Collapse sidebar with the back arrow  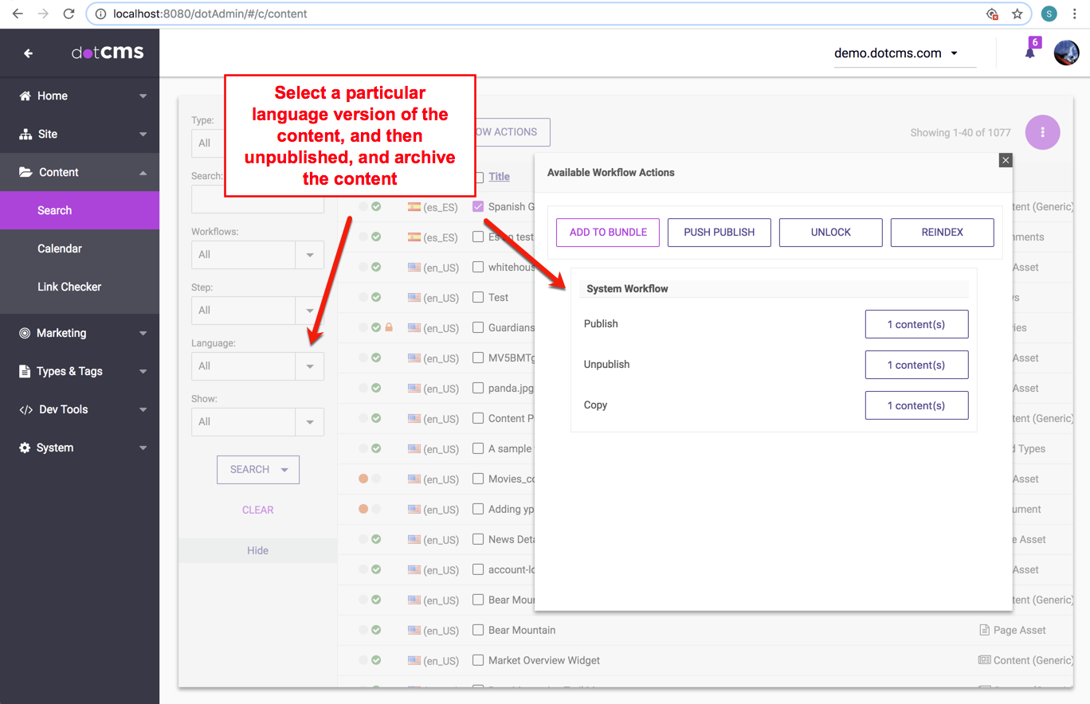point(28,53)
